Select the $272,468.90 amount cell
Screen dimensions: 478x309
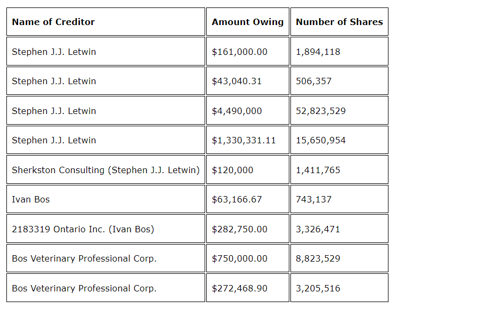(240, 288)
